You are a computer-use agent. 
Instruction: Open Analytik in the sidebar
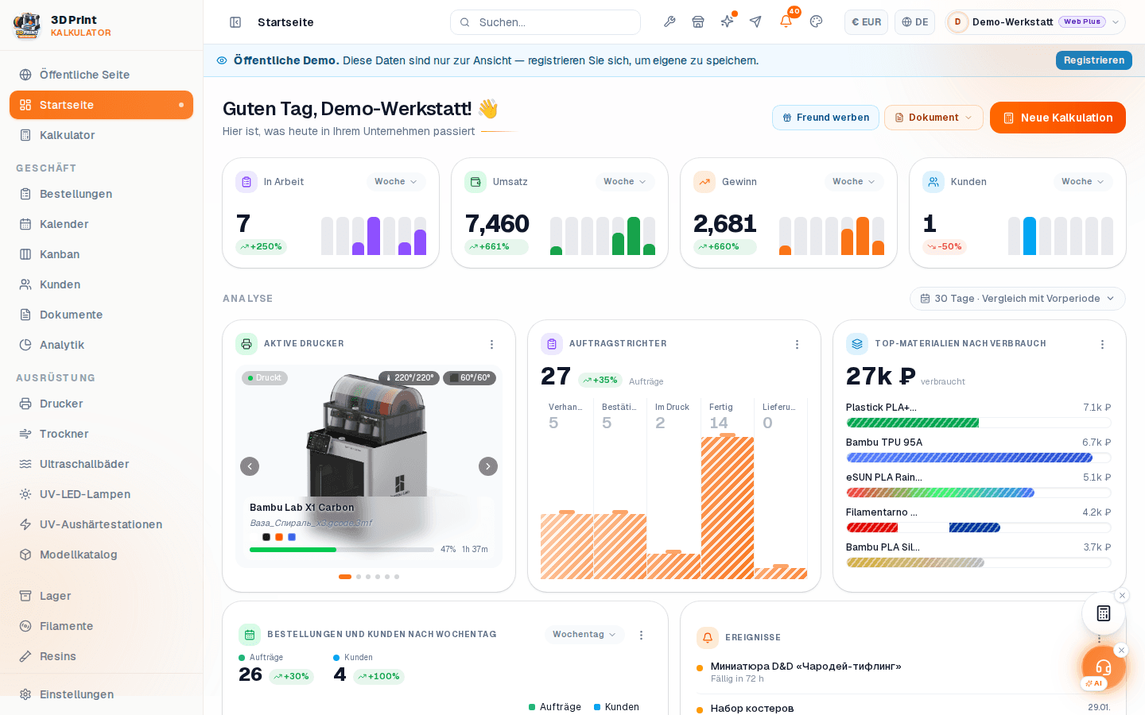click(x=101, y=345)
